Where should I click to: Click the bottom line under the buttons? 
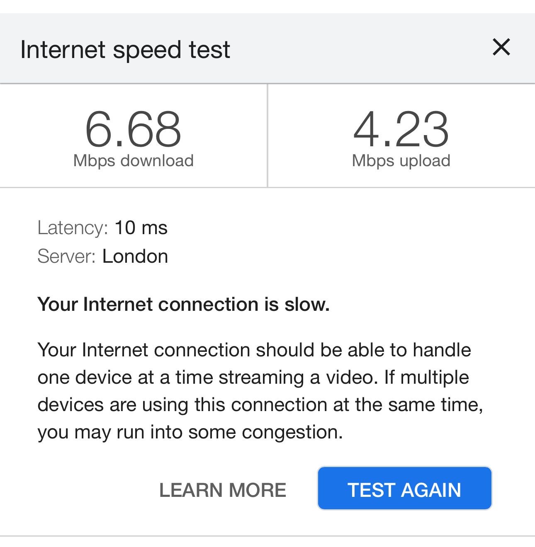pyautogui.click(x=267, y=536)
